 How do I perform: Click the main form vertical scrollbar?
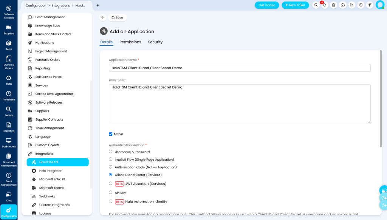[381, 99]
